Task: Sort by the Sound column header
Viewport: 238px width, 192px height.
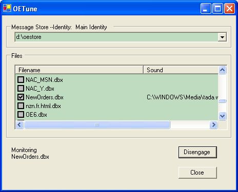Action: (x=181, y=70)
